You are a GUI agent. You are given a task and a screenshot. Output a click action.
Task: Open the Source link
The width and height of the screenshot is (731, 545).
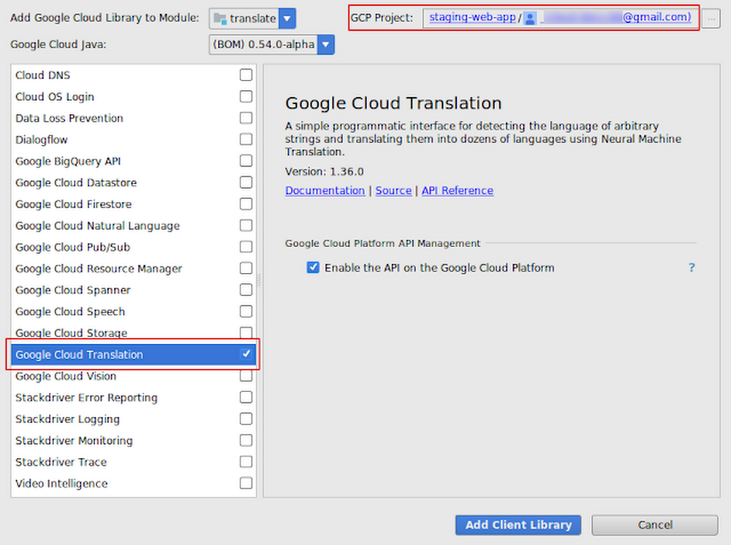pos(393,190)
